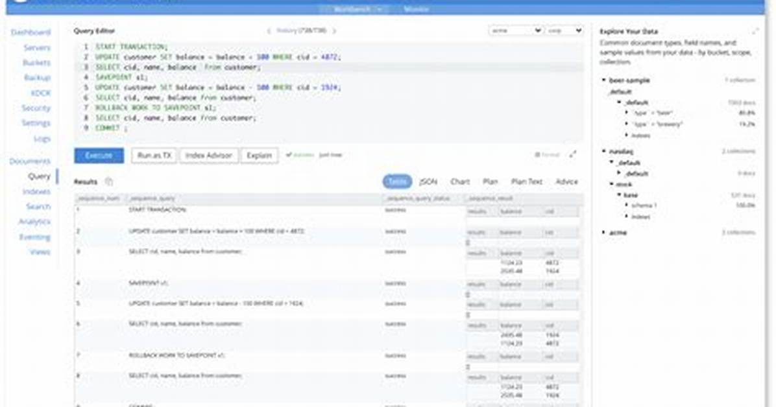Switch results view to Plan Text
Image resolution: width=776 pixels, height=407 pixels.
click(x=527, y=181)
